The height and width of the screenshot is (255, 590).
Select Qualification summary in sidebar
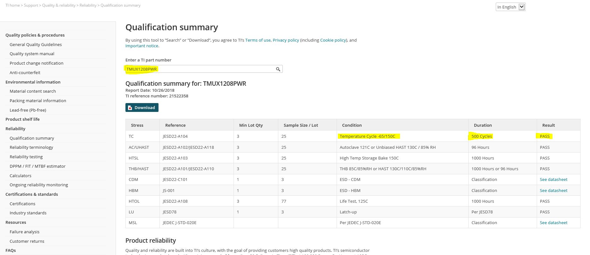coord(32,138)
